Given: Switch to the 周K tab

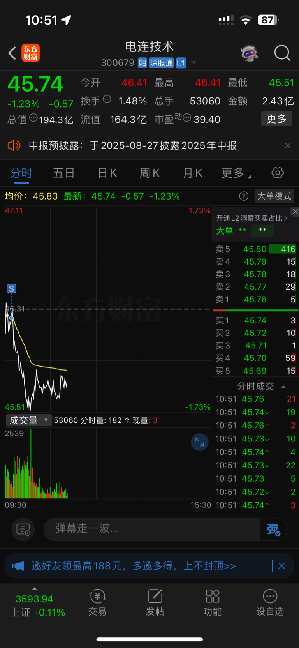Looking at the screenshot, I should pyautogui.click(x=149, y=173).
